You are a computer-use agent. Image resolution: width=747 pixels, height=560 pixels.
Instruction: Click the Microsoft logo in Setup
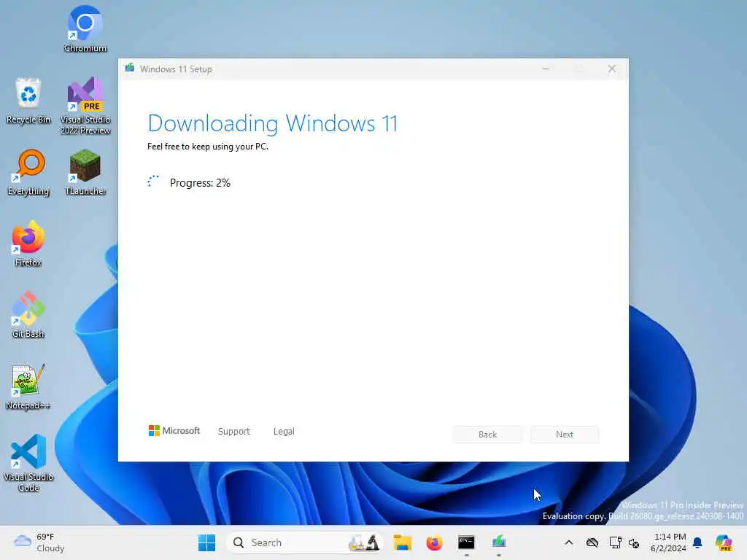click(174, 431)
